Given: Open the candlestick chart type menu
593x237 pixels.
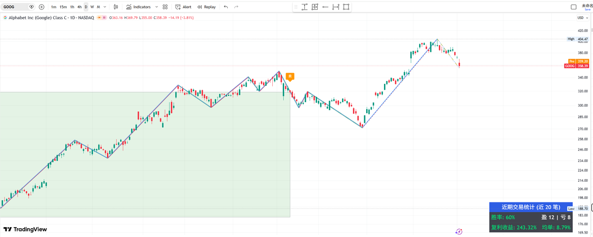Looking at the screenshot, I should click(x=116, y=7).
